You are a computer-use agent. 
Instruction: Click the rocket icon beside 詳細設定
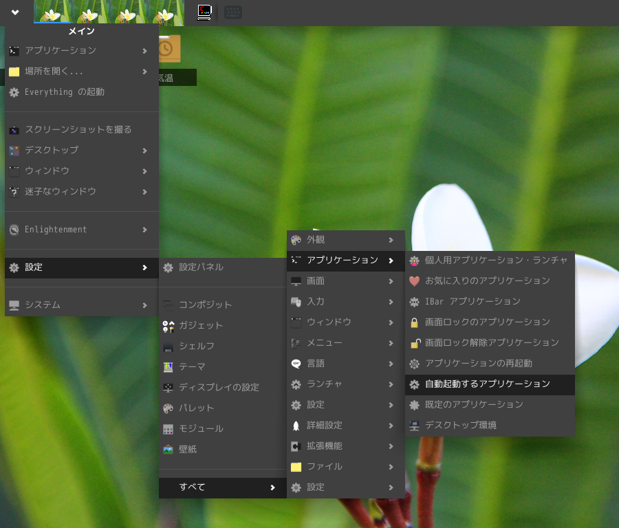point(296,426)
